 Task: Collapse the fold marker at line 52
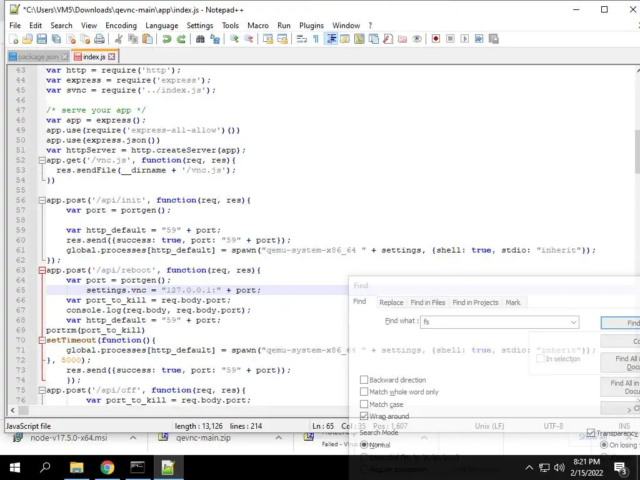pos(42,161)
